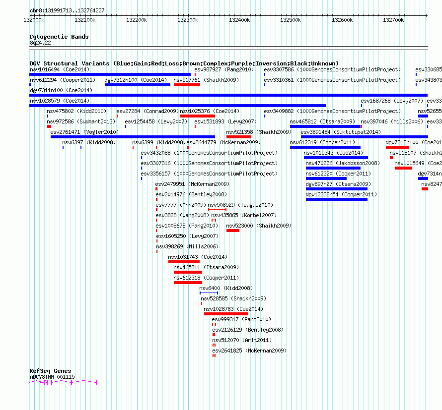Click the 132400k ruler tick label
The height and width of the screenshot is (410, 442).
pyautogui.click(x=239, y=20)
